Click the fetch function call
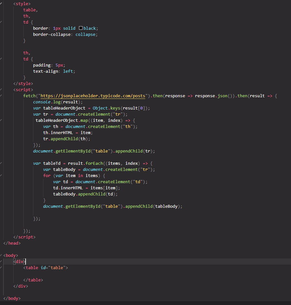The height and width of the screenshot is (305, 291). click(29, 96)
